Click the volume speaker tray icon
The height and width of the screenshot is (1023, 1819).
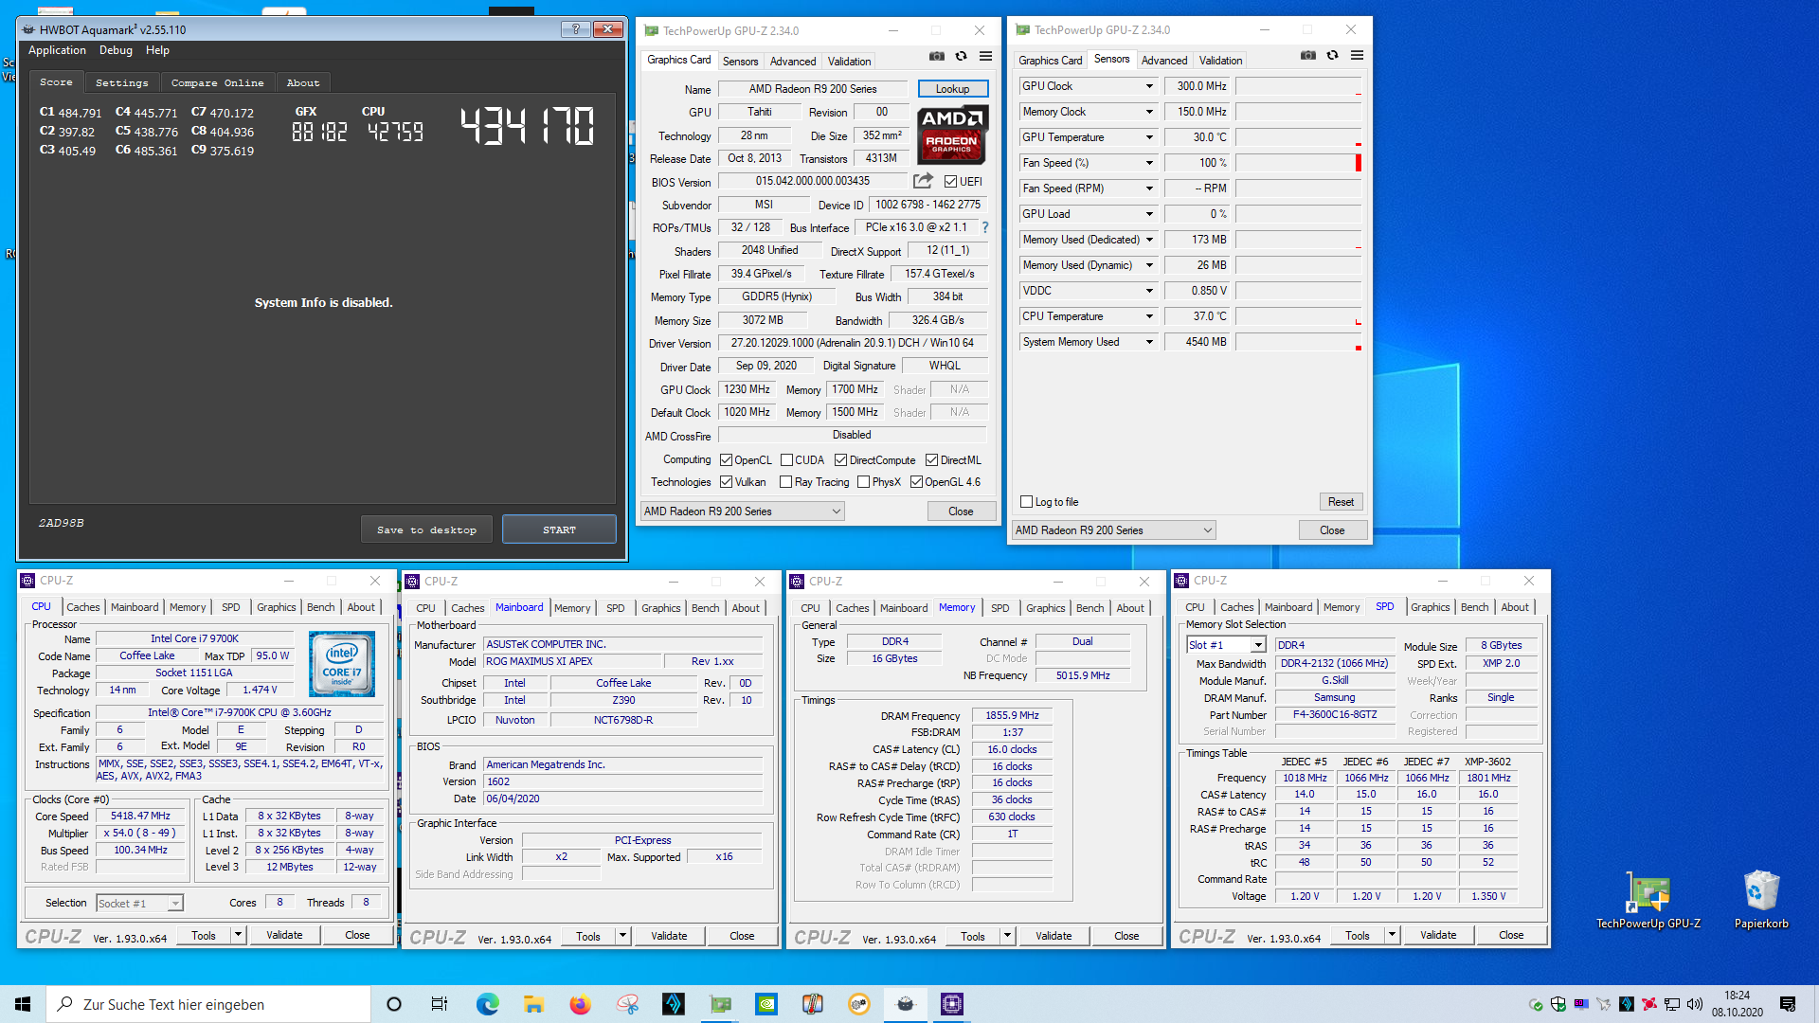[1695, 1004]
